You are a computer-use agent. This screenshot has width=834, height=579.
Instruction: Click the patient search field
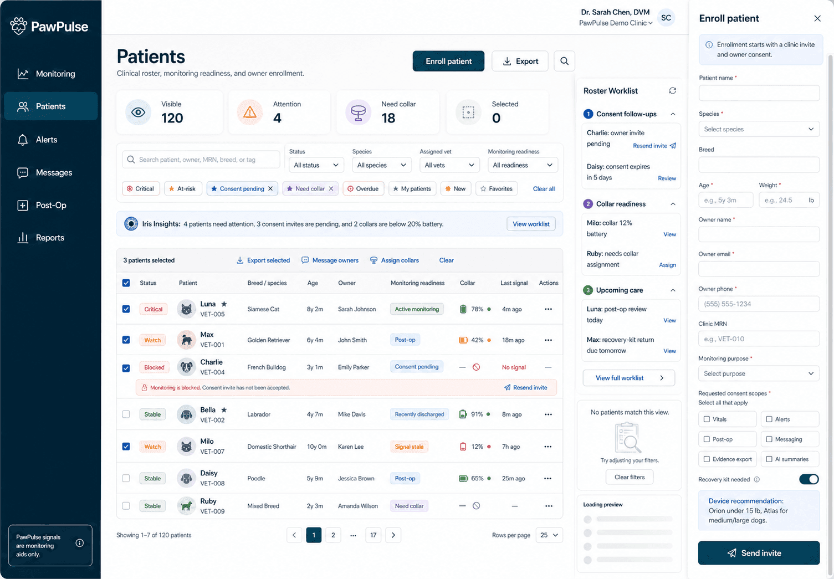(201, 160)
